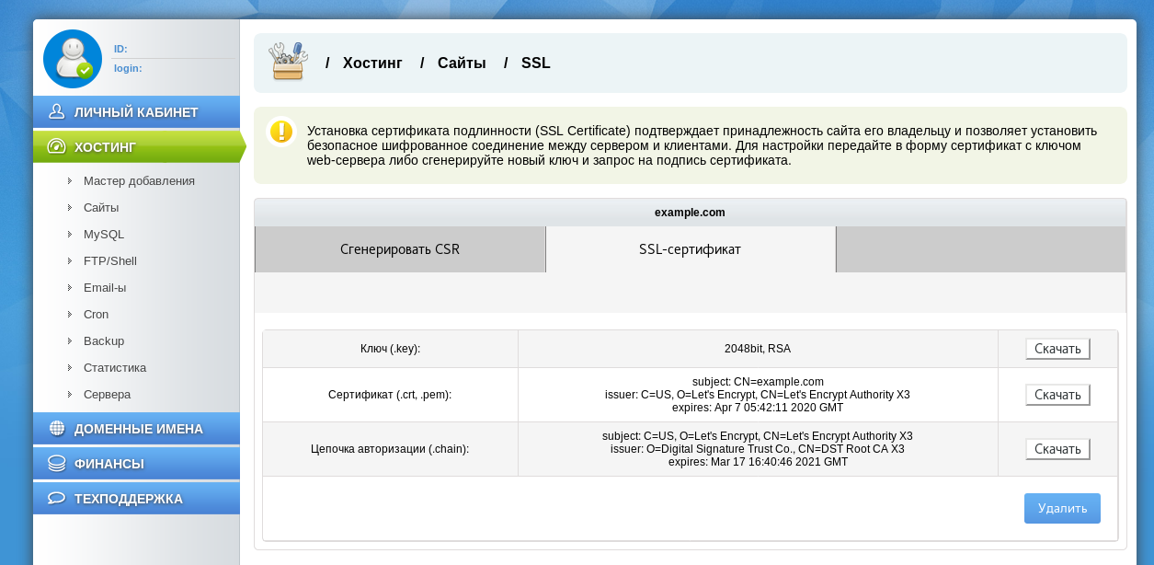Download the certificate .crt file
This screenshot has width=1154, height=565.
1057,395
